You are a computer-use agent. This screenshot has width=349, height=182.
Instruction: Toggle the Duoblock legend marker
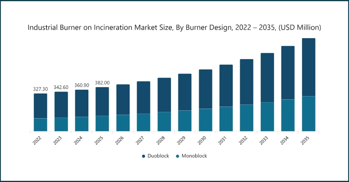point(144,156)
